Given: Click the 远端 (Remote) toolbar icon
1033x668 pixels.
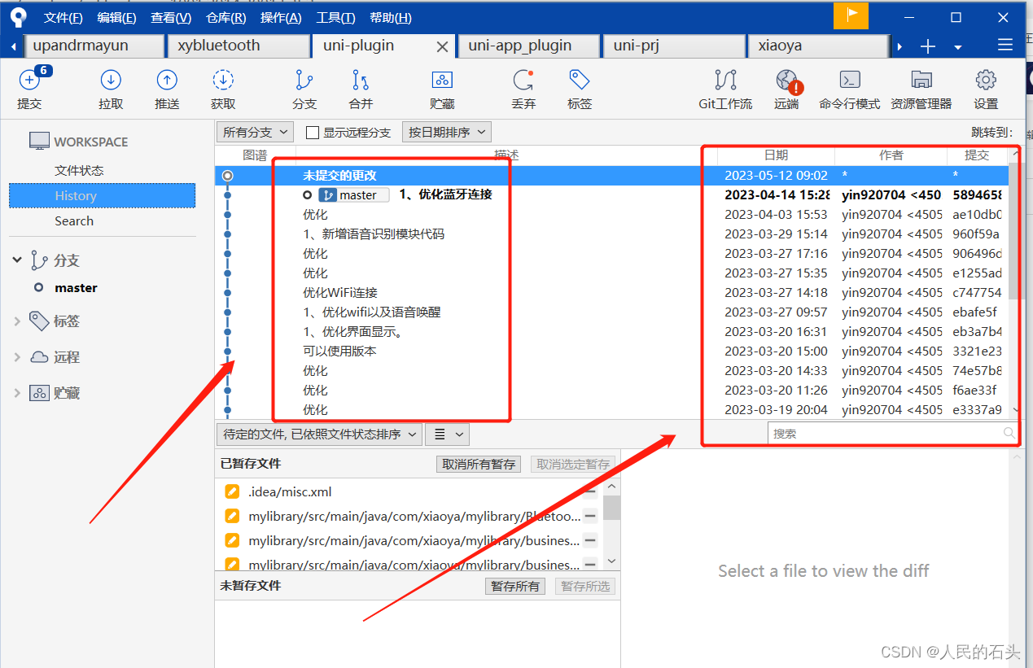Looking at the screenshot, I should (787, 80).
